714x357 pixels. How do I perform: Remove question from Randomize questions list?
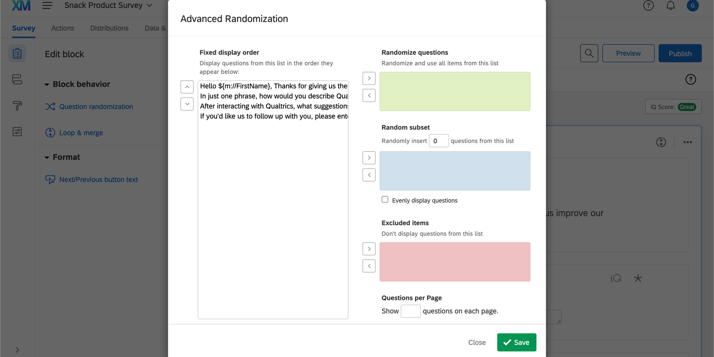369,96
